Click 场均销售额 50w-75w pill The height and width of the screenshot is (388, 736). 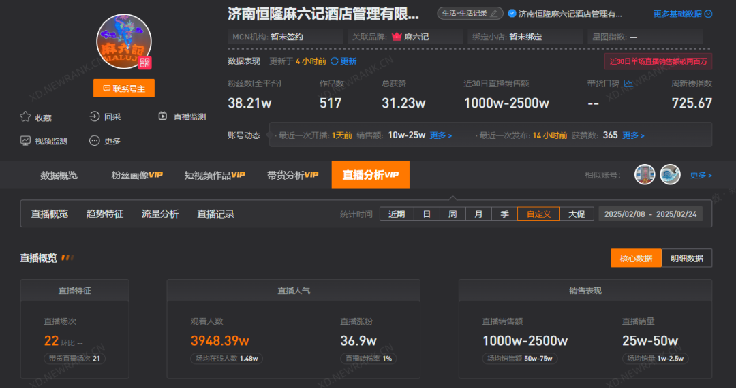click(519, 359)
